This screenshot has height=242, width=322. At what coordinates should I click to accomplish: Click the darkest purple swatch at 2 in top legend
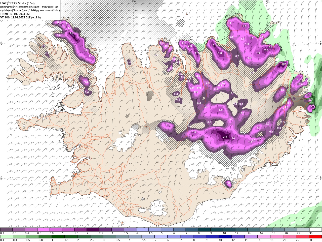93,230
